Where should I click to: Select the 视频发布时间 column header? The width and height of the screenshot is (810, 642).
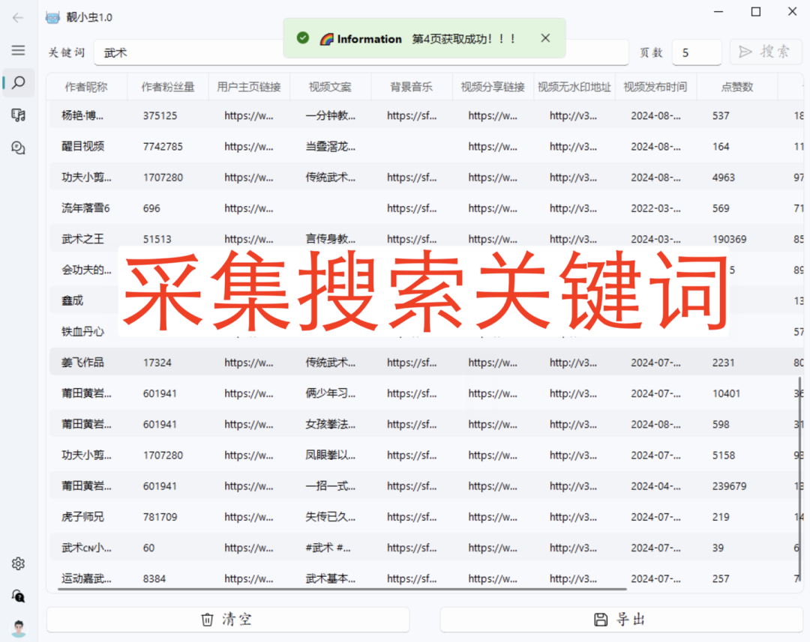pos(656,86)
